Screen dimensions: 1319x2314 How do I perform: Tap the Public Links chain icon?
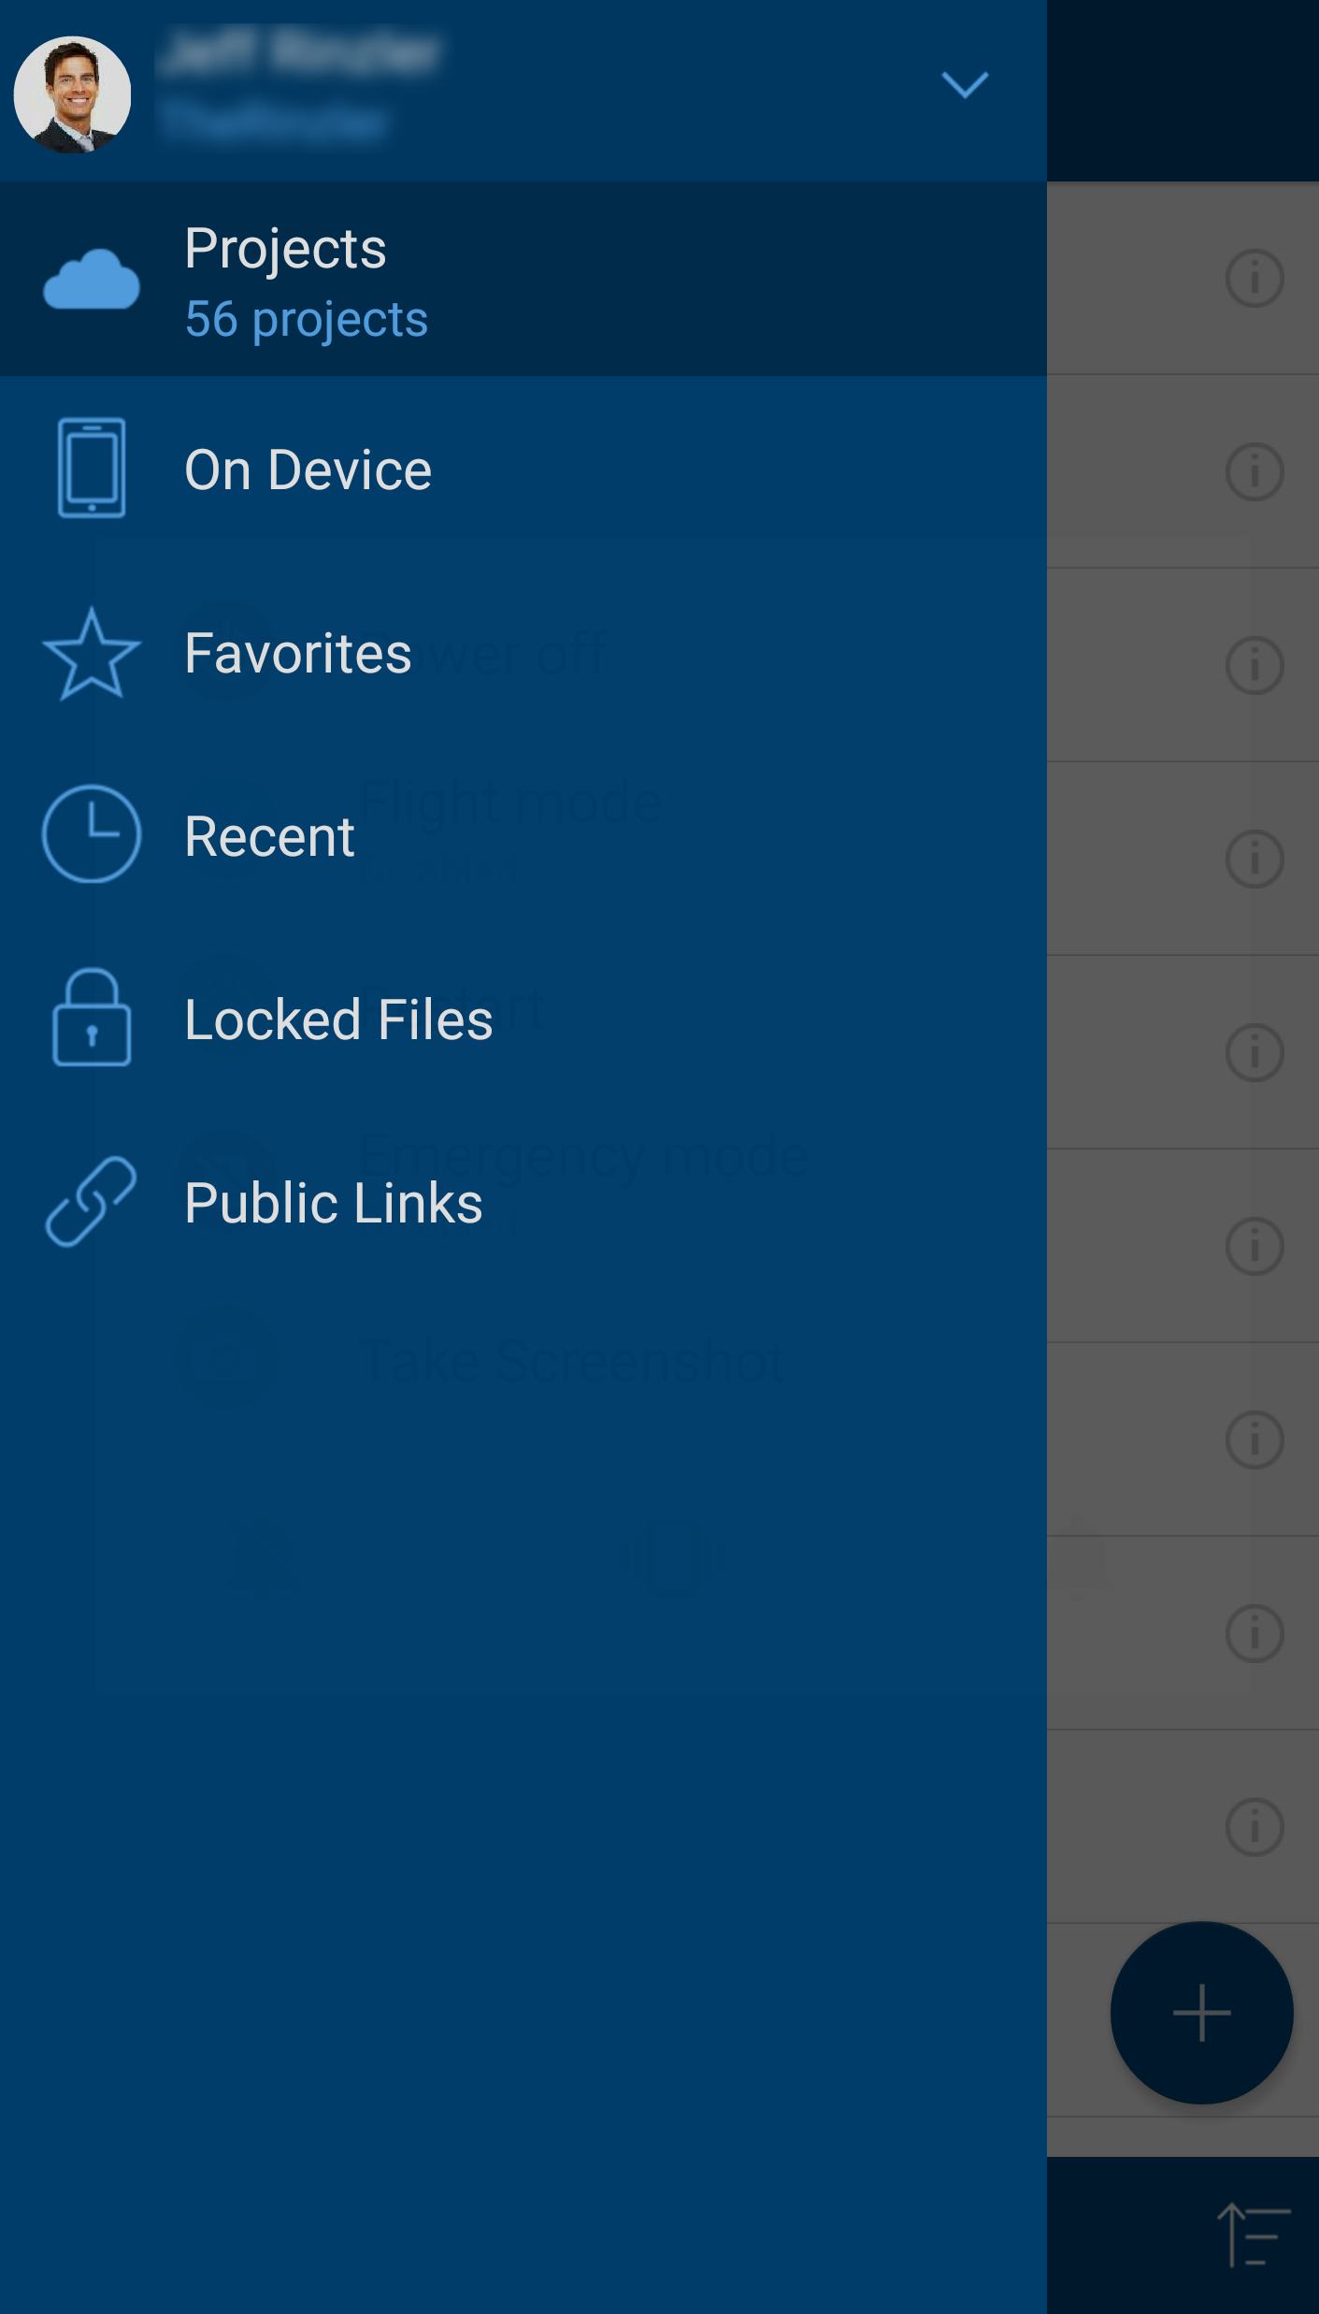pos(92,1202)
